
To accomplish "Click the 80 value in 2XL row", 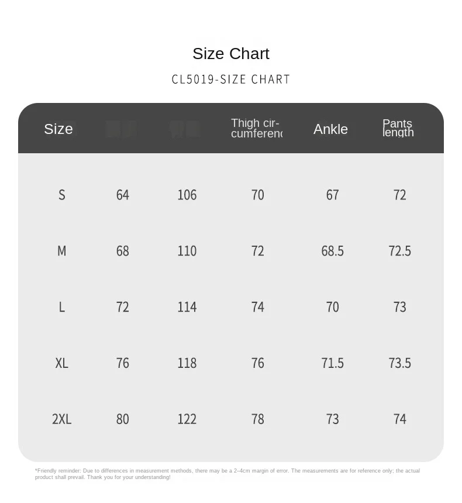I will [x=123, y=419].
